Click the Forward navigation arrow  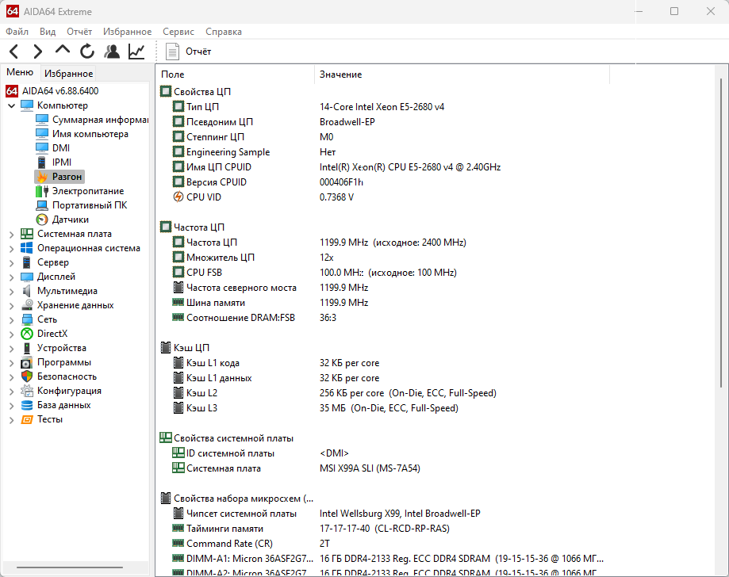38,52
